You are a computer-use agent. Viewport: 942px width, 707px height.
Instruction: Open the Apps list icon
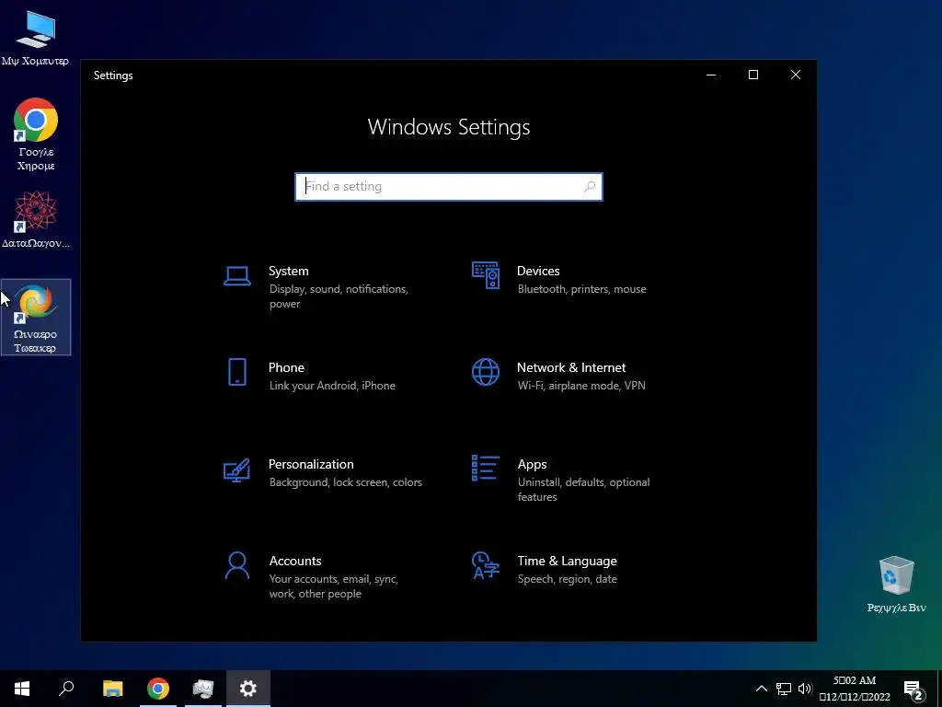click(486, 468)
